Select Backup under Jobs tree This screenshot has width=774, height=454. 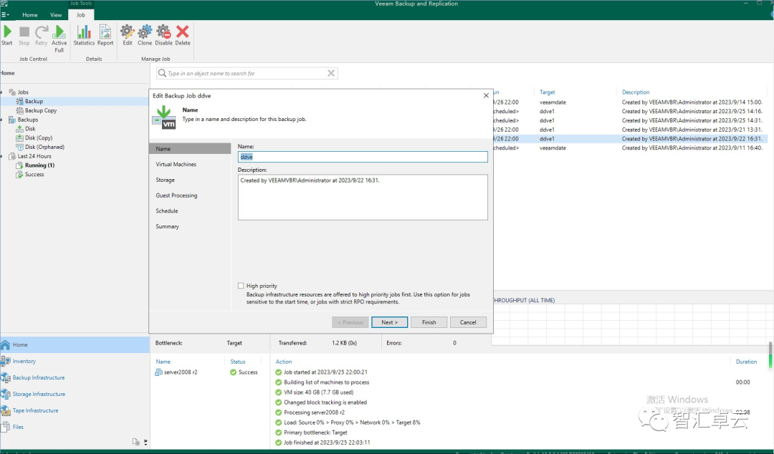coord(34,101)
